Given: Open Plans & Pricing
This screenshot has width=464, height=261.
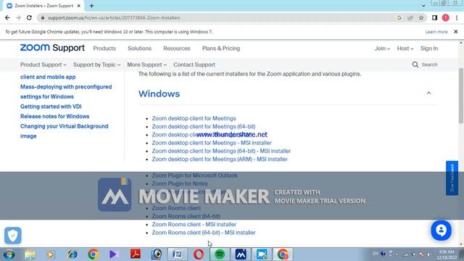Looking at the screenshot, I should [221, 49].
